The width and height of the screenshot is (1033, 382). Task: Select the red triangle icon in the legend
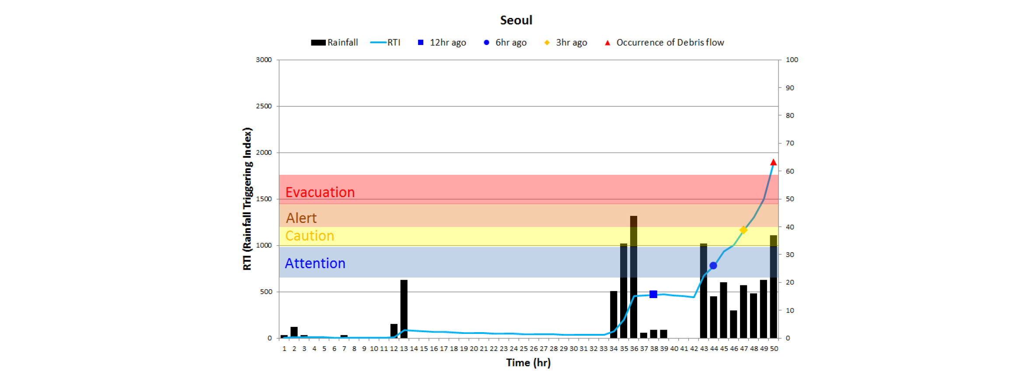pyautogui.click(x=607, y=43)
